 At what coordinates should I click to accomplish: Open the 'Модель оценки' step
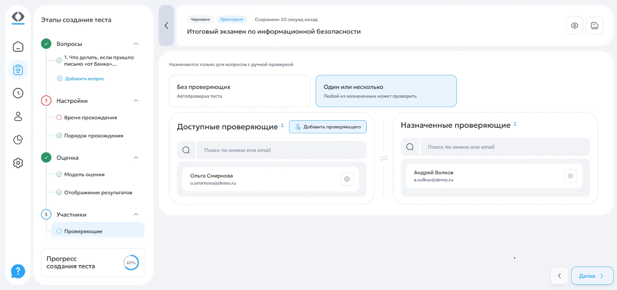click(84, 174)
